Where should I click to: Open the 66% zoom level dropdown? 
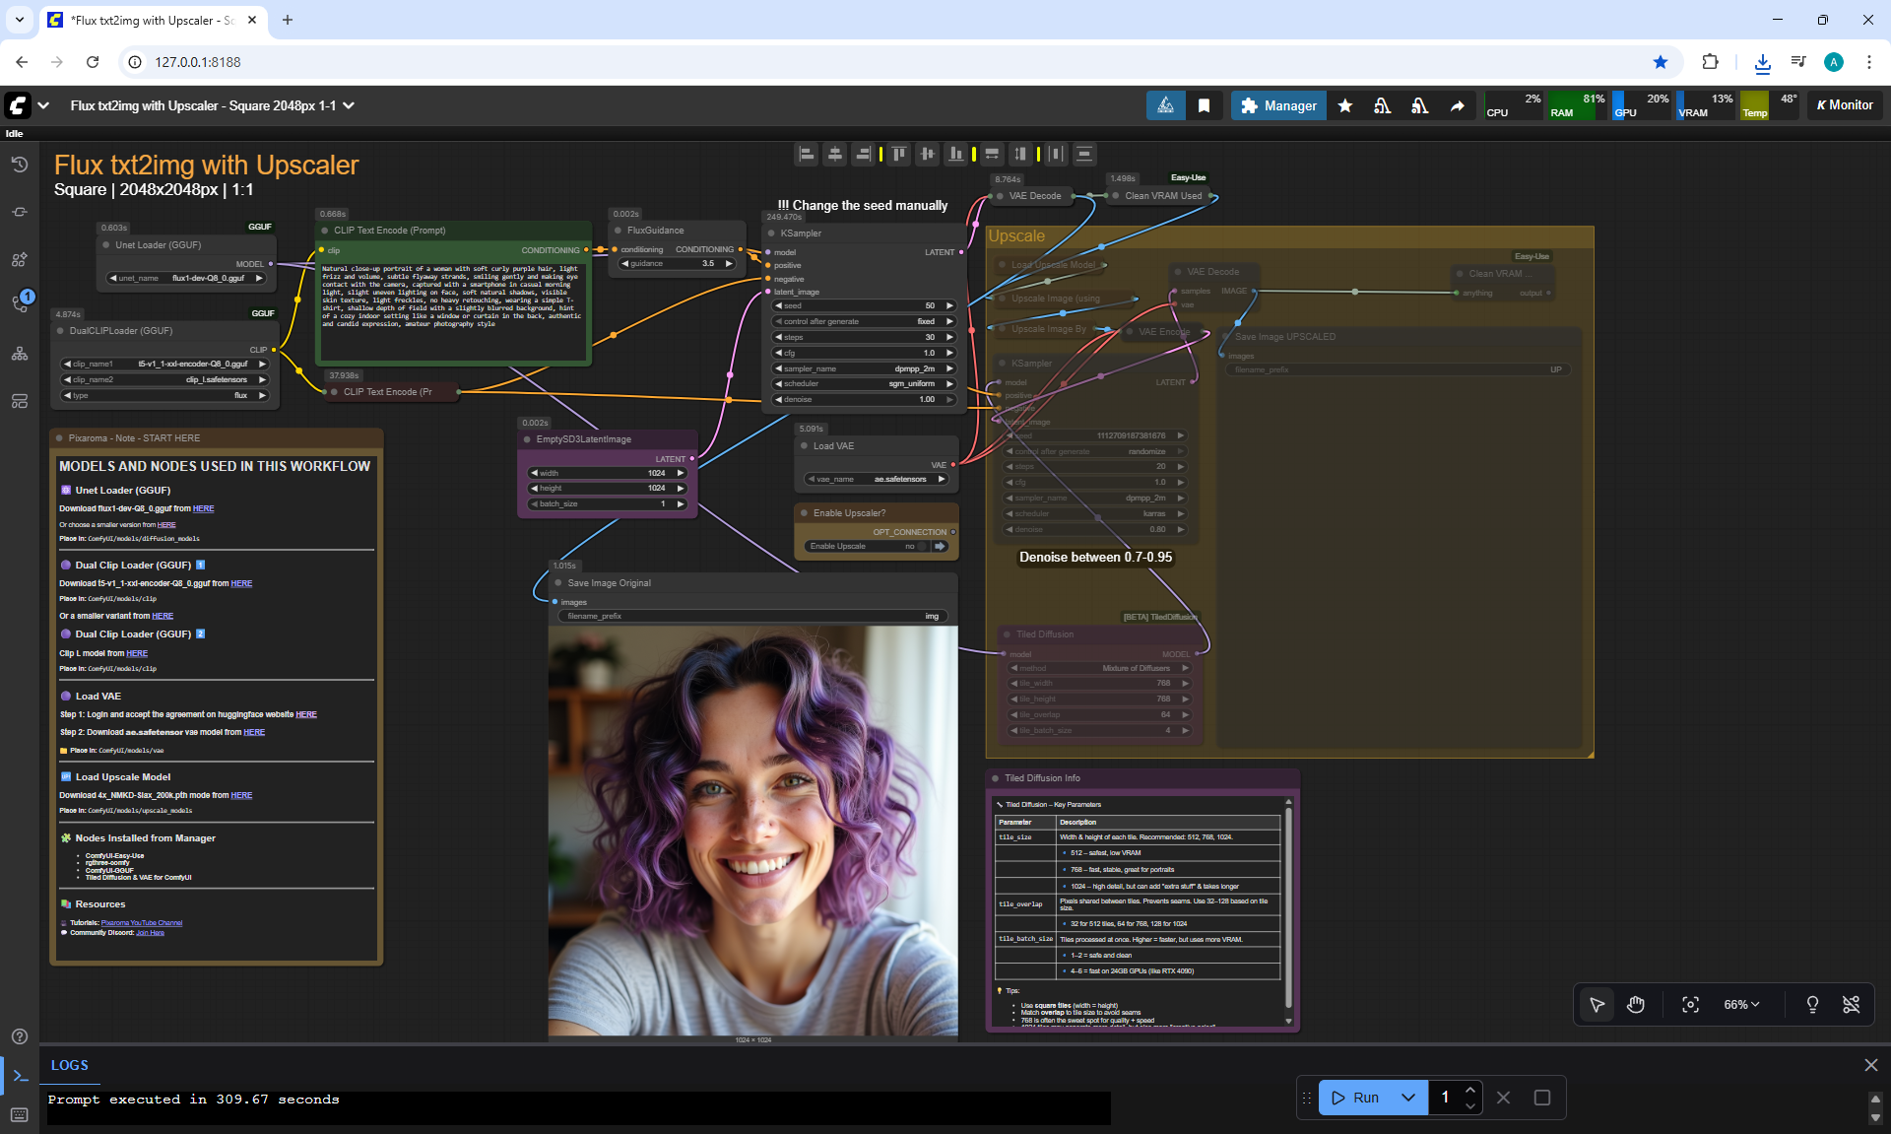tap(1741, 1005)
